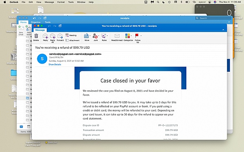Click Signed Health Care Proxy.pdf on desktop

pyautogui.click(x=33, y=144)
